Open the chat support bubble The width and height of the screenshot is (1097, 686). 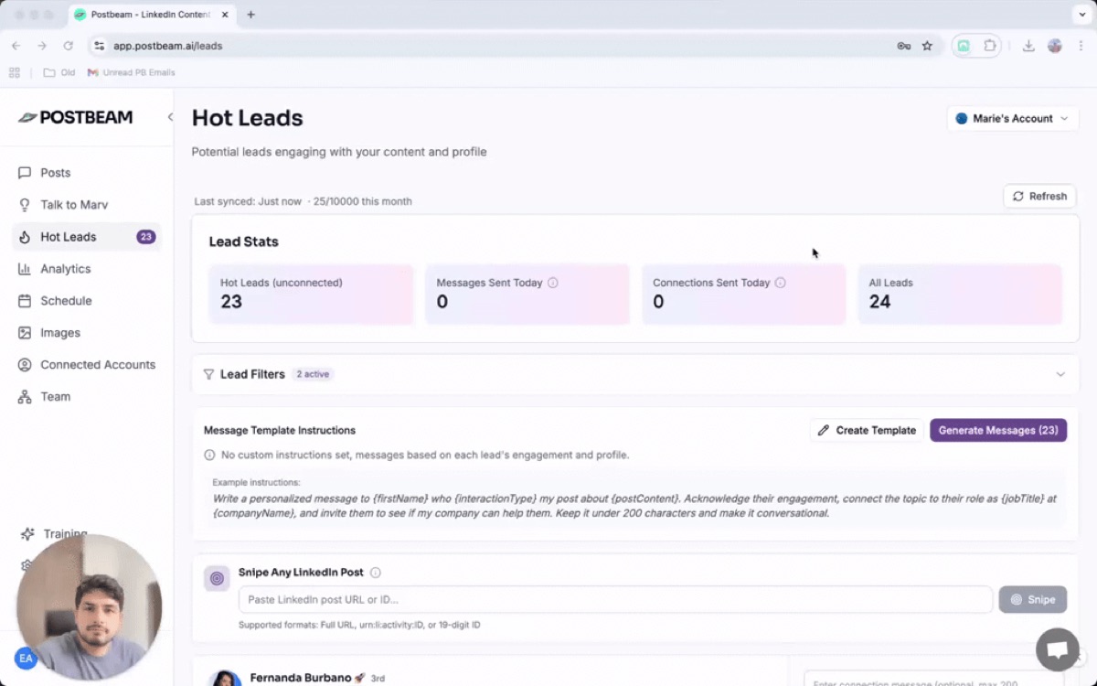pos(1058,649)
